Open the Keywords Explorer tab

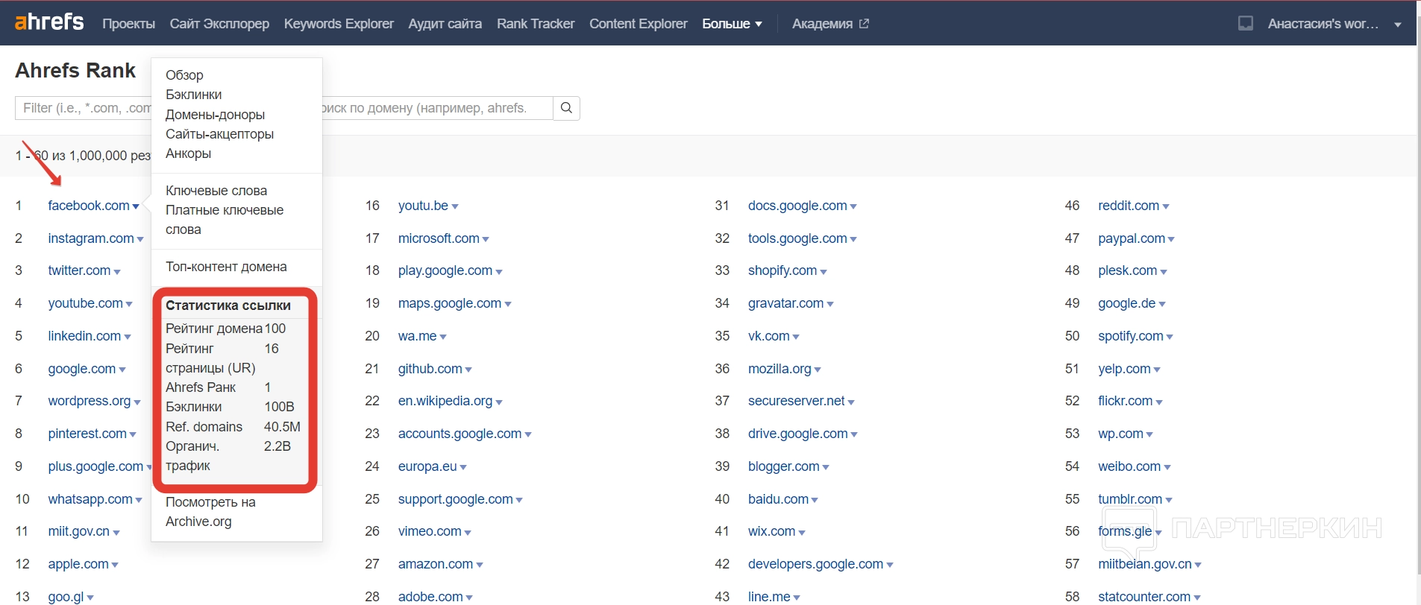[x=339, y=24]
